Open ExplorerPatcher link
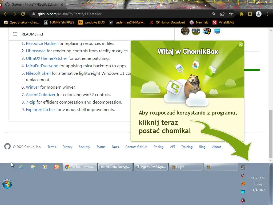 (x=41, y=110)
